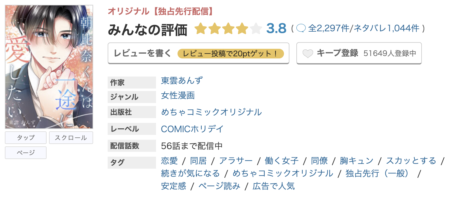
Task: Select the タップ reading mode
Action: (x=26, y=138)
